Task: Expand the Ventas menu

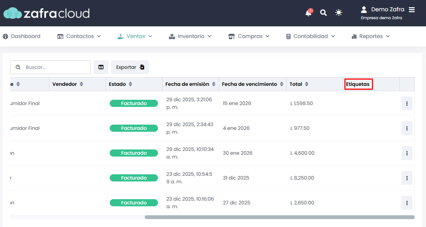Action: tap(135, 37)
